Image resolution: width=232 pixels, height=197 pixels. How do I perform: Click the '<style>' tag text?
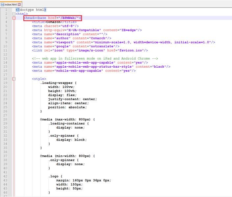coord(39,79)
